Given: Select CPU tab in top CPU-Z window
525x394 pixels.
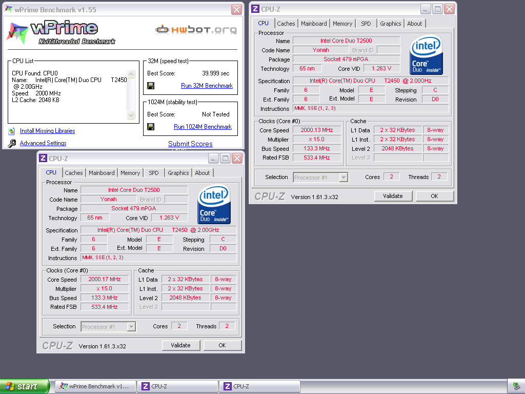Looking at the screenshot, I should tap(263, 23).
